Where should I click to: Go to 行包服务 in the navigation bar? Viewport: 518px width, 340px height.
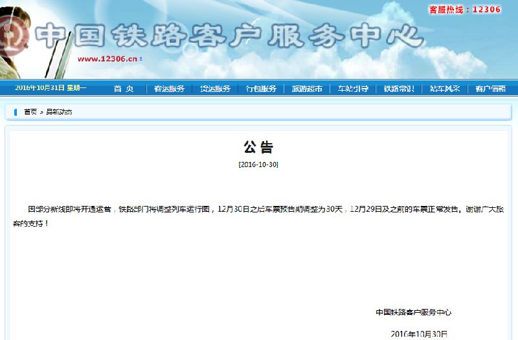[261, 89]
